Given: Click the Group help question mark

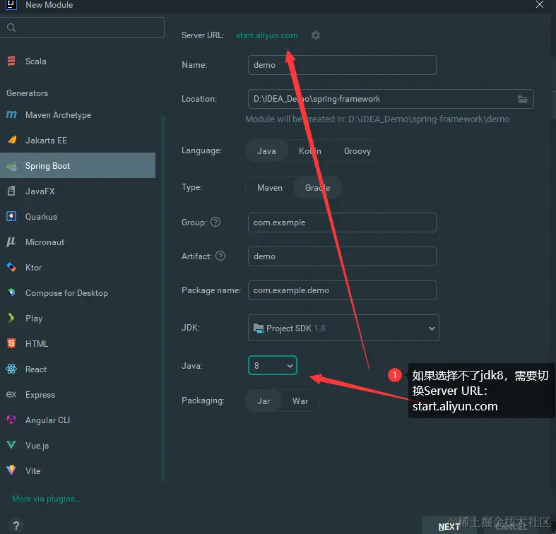Looking at the screenshot, I should (x=215, y=222).
